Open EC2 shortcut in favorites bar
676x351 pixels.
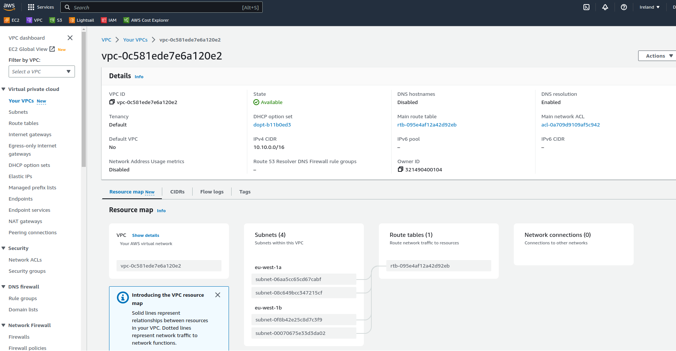(12, 20)
